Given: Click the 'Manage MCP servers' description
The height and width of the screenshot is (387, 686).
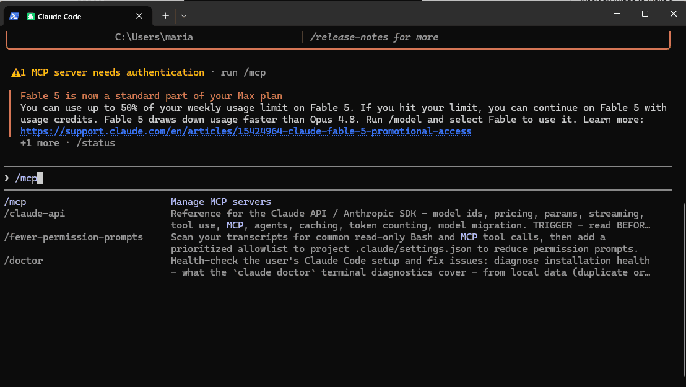Looking at the screenshot, I should [x=221, y=202].
